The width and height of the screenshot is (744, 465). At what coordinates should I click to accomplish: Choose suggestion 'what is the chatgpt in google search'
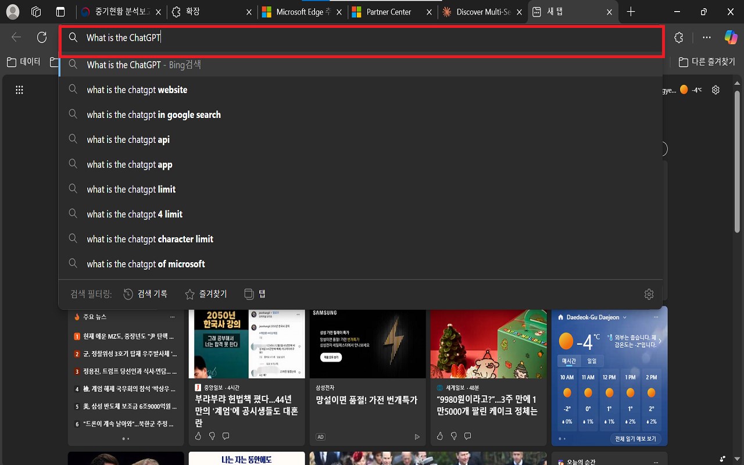point(360,115)
